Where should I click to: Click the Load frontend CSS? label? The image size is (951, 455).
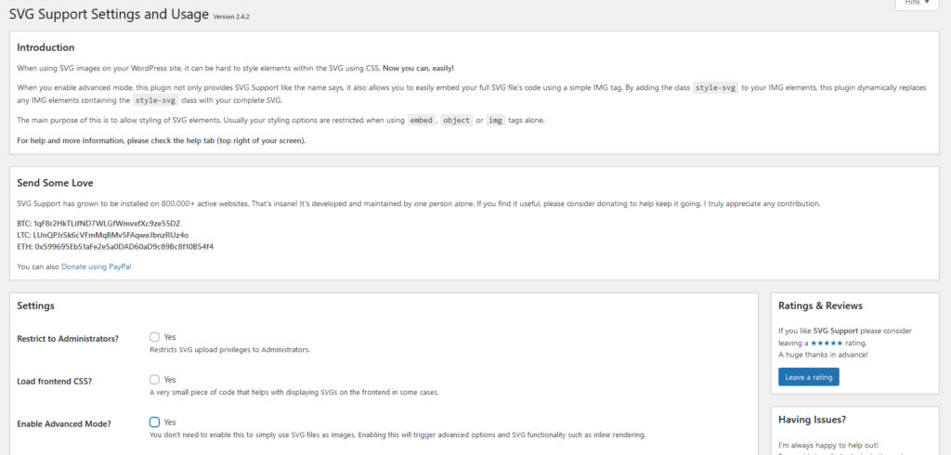53,381
